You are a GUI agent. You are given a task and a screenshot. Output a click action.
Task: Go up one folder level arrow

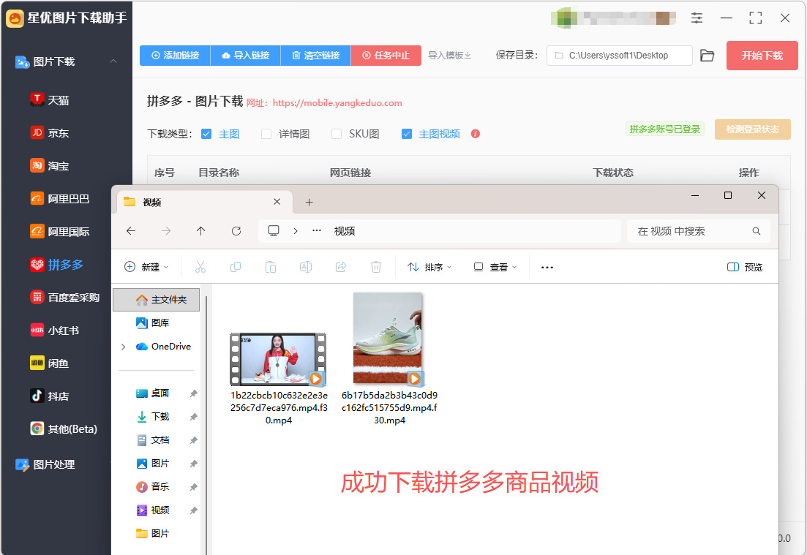point(200,231)
